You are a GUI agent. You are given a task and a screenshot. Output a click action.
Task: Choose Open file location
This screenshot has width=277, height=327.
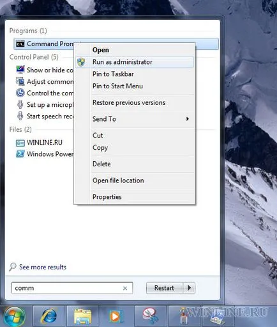pyautogui.click(x=135, y=180)
